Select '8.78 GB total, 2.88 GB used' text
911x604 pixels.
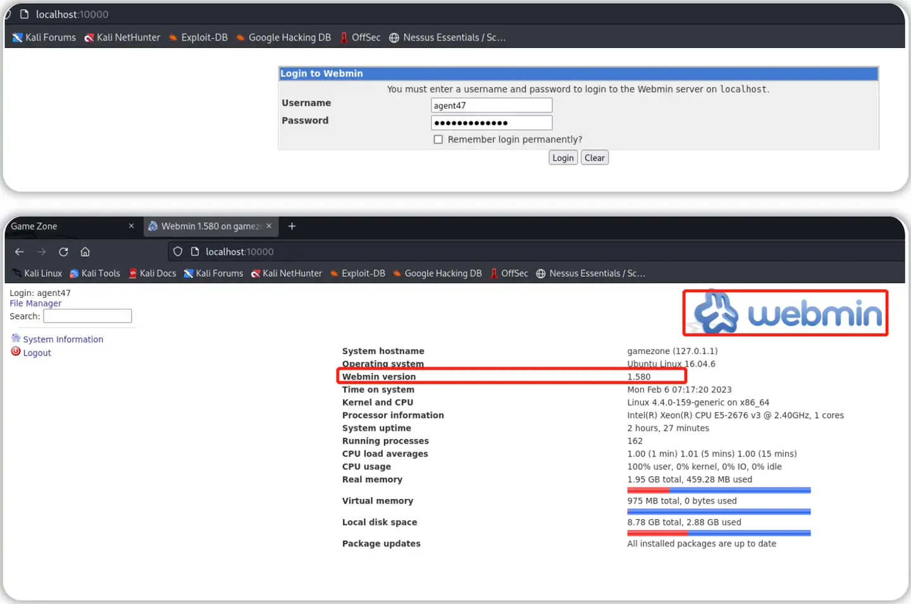coord(685,522)
